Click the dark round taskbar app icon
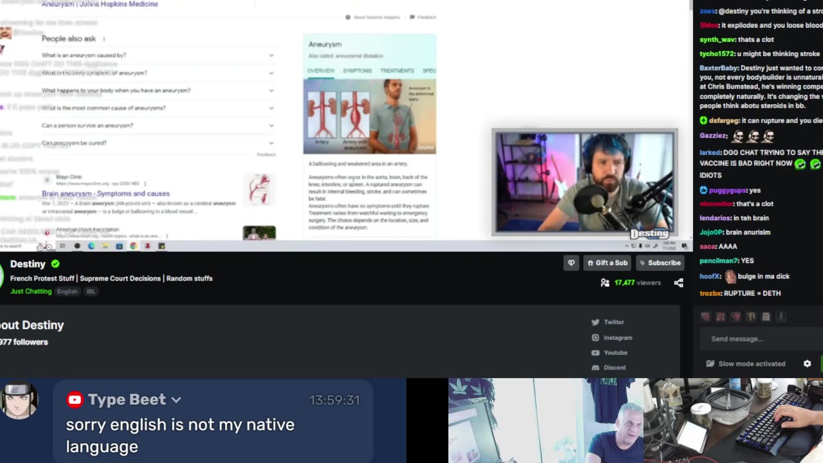823x463 pixels. point(77,246)
